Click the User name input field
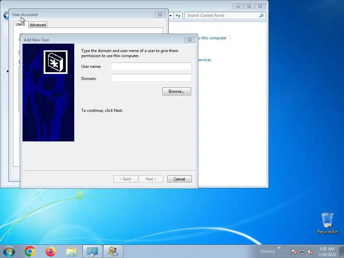344x258 pixels. point(151,66)
